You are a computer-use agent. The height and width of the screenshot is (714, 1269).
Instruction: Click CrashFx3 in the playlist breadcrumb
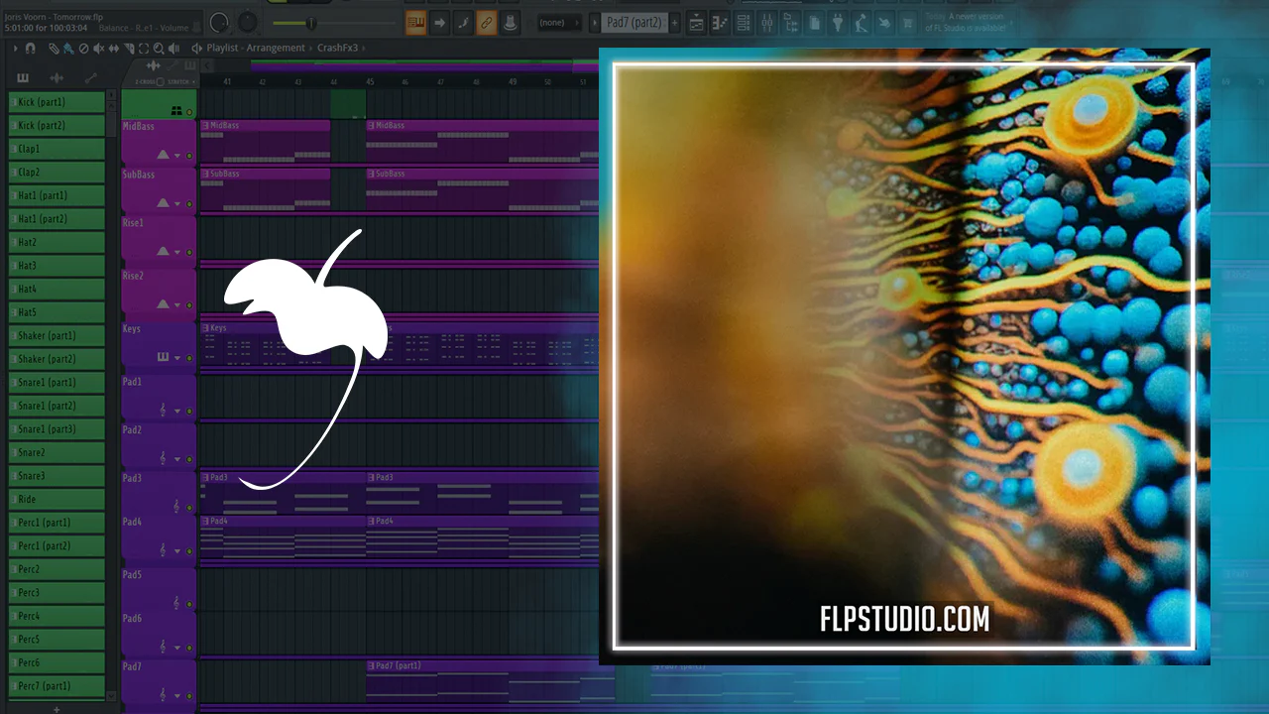point(337,48)
